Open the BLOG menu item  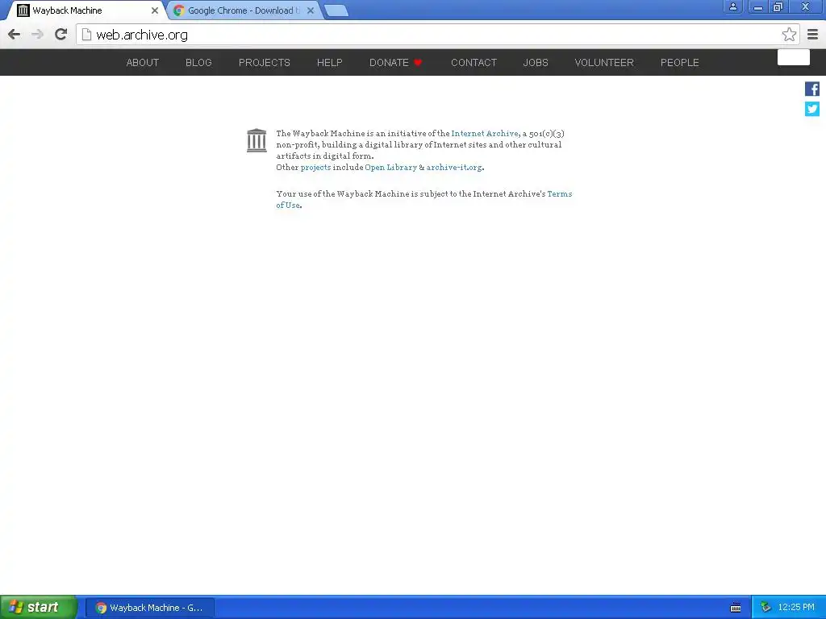[x=198, y=63]
